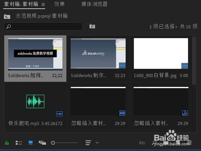Expand the sort icons dropdown chevron

point(97,143)
